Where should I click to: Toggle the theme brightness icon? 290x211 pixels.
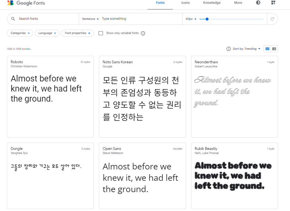point(258,3)
